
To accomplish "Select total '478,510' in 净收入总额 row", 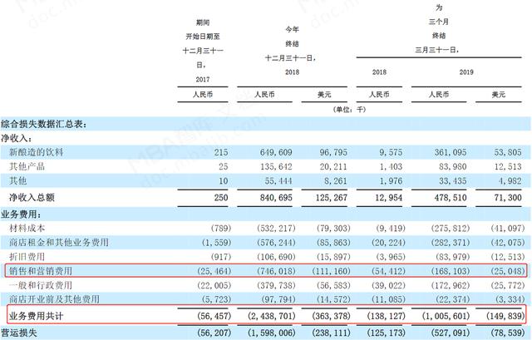I will pos(451,198).
